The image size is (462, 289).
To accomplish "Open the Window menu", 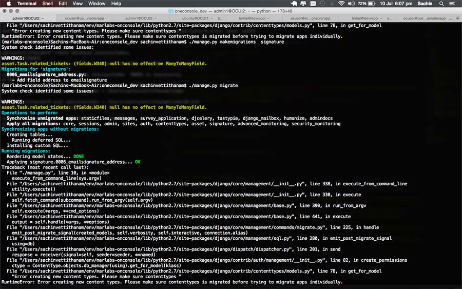I will pyautogui.click(x=97, y=4).
